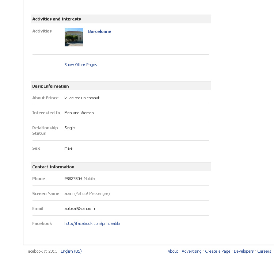
Task: Click the Facebook © 2011 copyright text
Action: 41,252
